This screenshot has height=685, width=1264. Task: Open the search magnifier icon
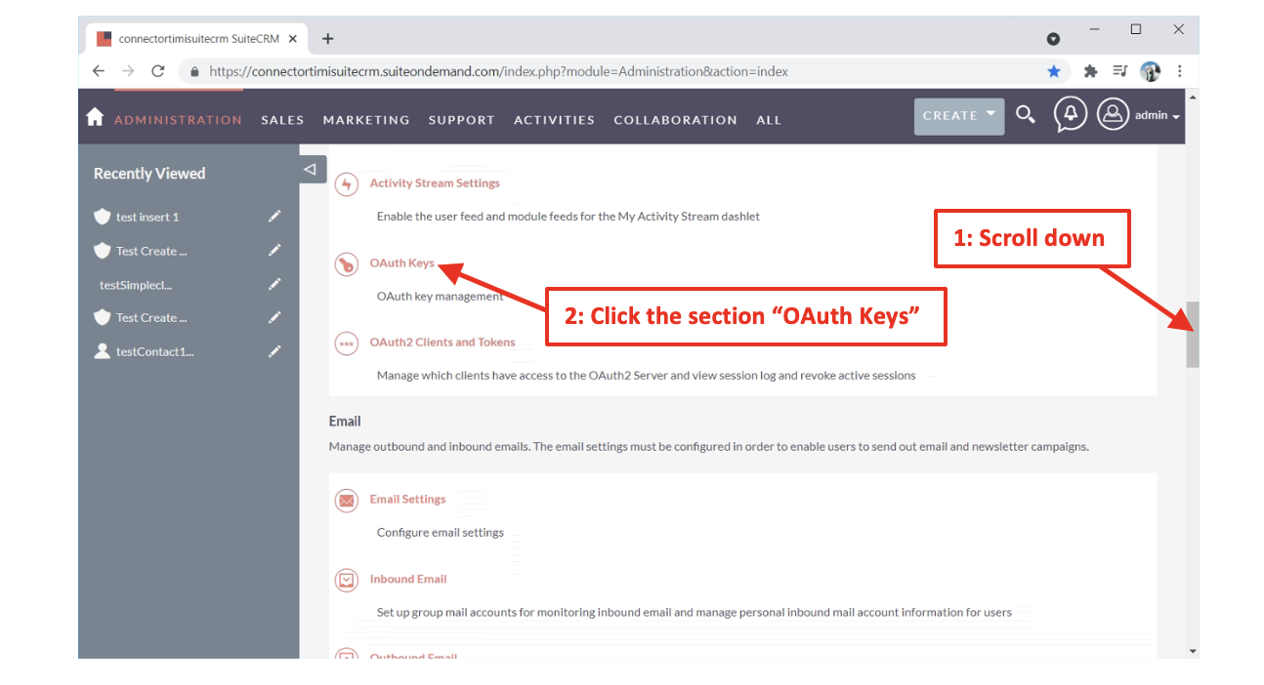1025,115
